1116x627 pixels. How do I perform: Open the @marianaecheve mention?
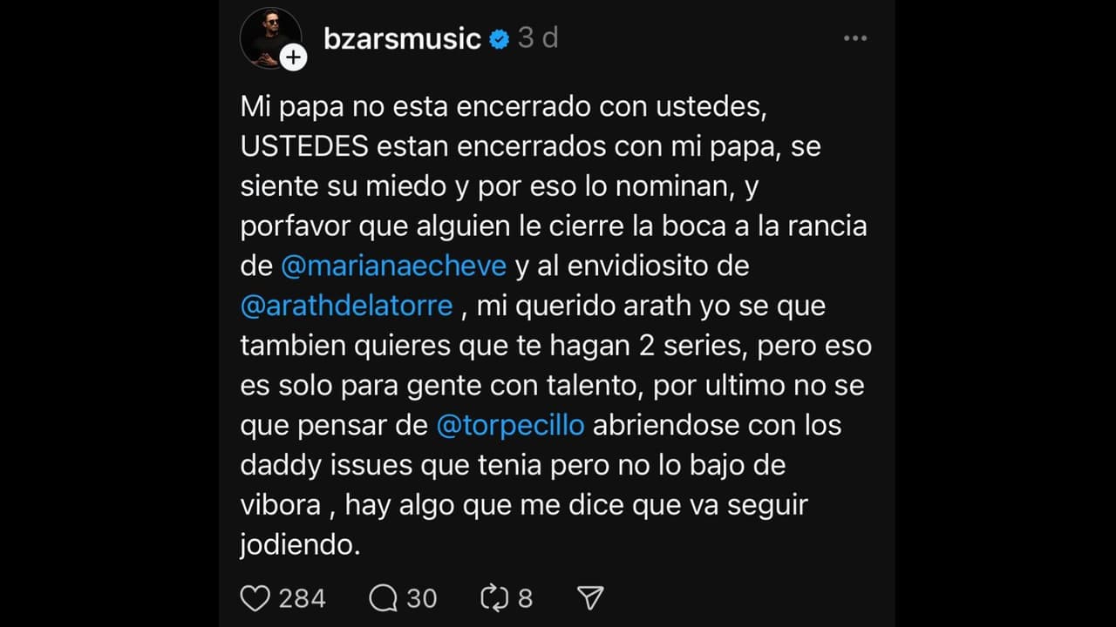pyautogui.click(x=394, y=266)
